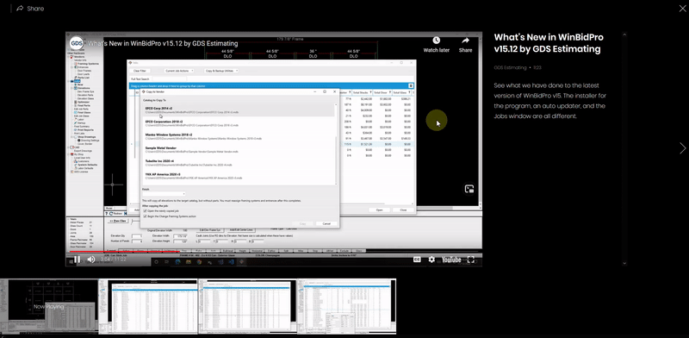Select the second video thumbnail in strip

pos(148,306)
